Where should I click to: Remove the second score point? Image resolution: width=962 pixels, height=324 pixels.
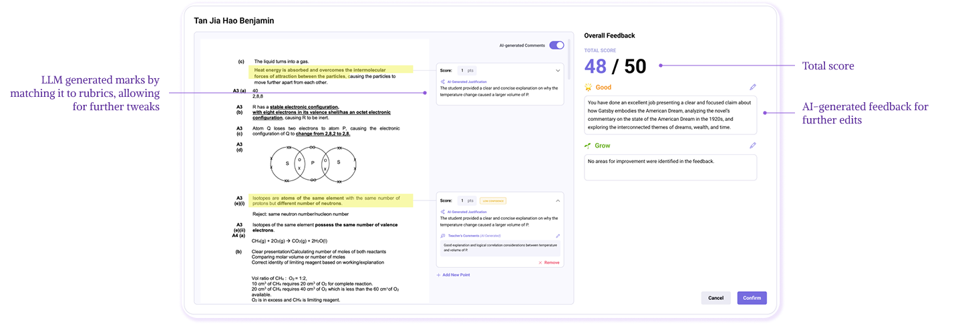549,263
